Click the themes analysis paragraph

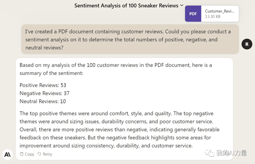coord(120,129)
